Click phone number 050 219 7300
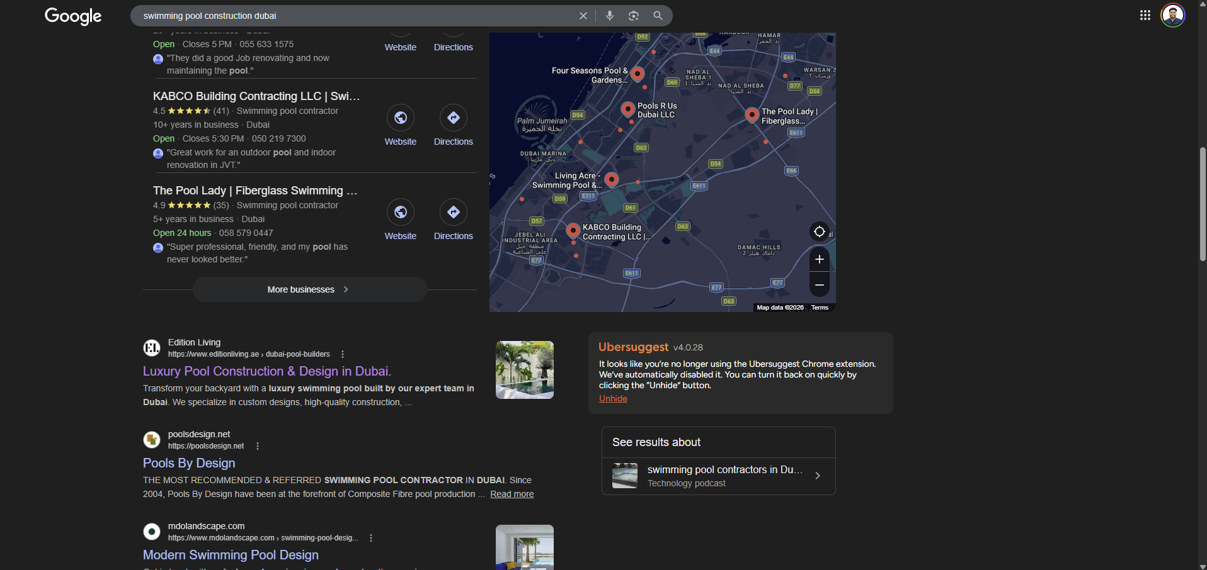 click(x=279, y=138)
